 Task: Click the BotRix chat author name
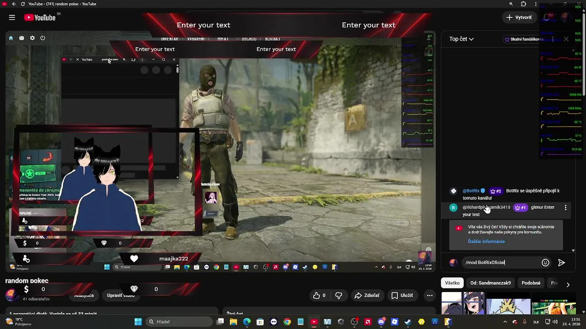click(471, 191)
